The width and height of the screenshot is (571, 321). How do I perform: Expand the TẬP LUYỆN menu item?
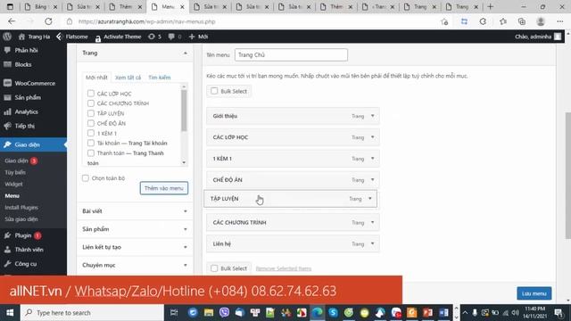(x=370, y=199)
